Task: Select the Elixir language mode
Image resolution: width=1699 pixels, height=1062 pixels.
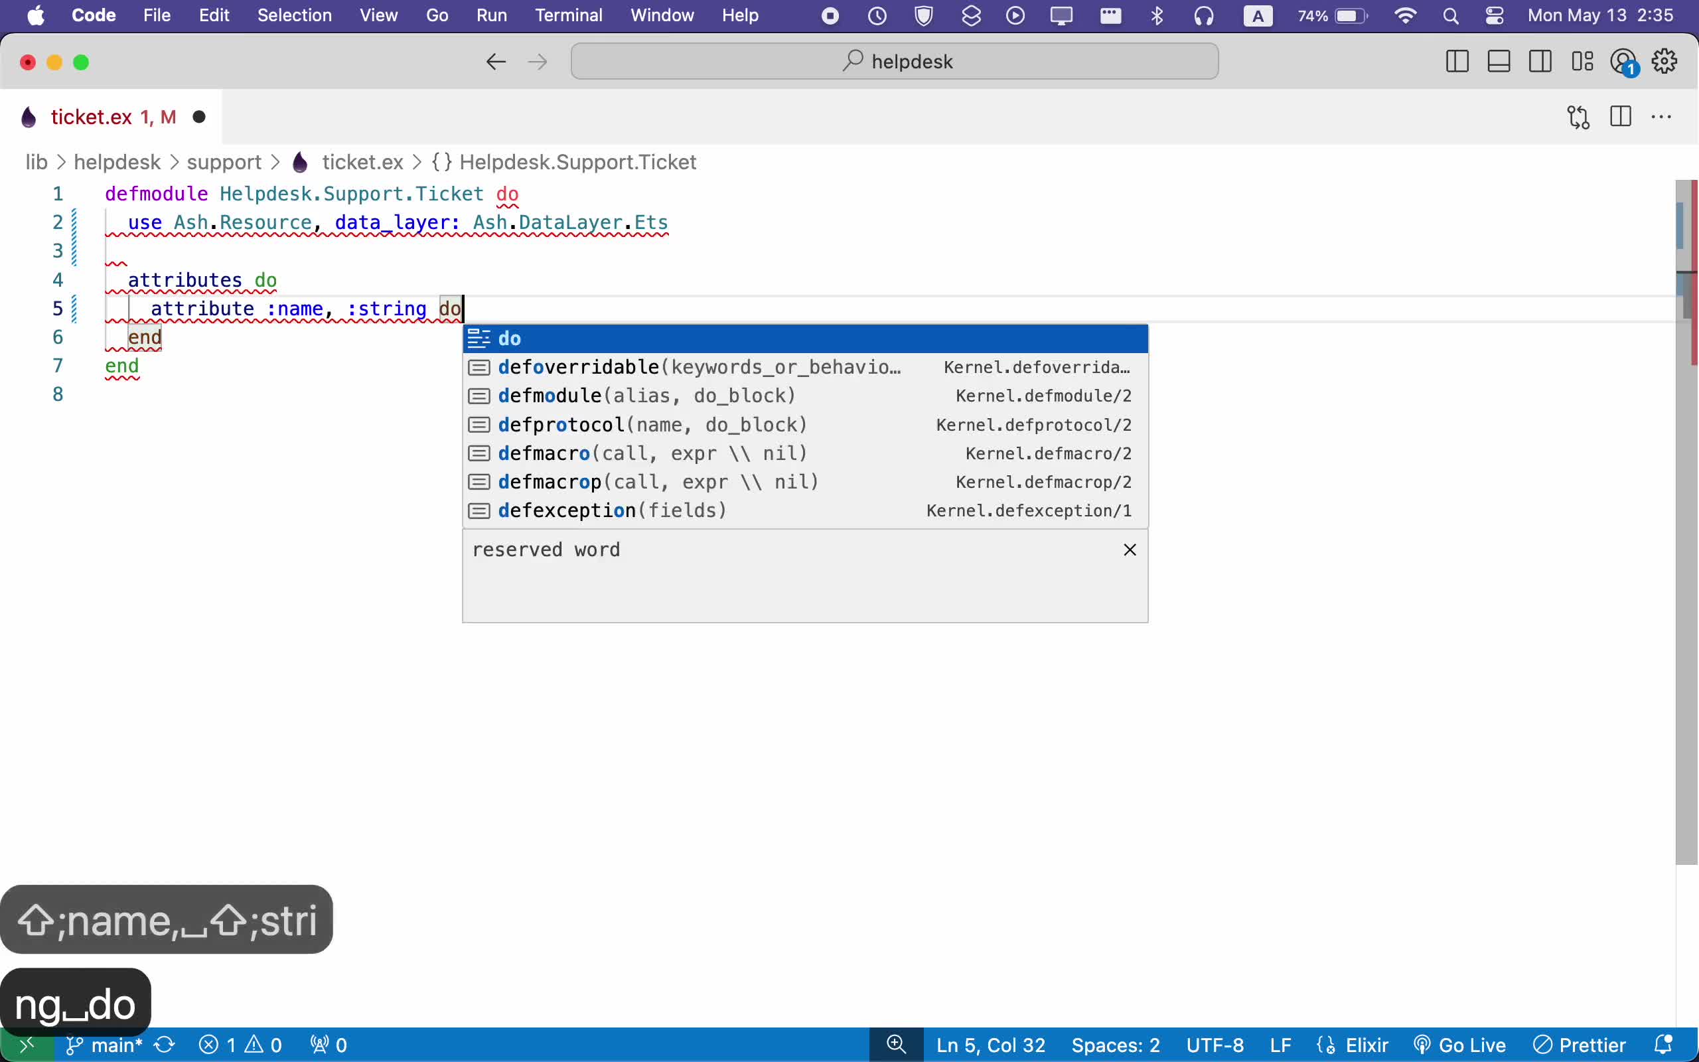Action: (1367, 1045)
